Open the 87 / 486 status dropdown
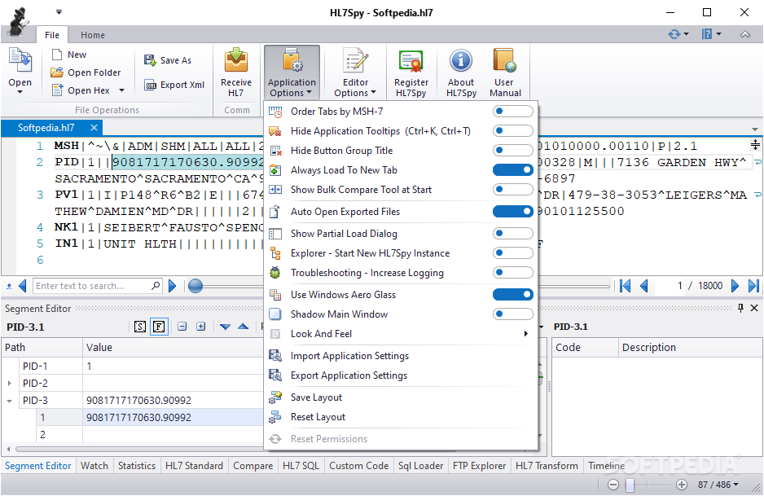 [718, 485]
